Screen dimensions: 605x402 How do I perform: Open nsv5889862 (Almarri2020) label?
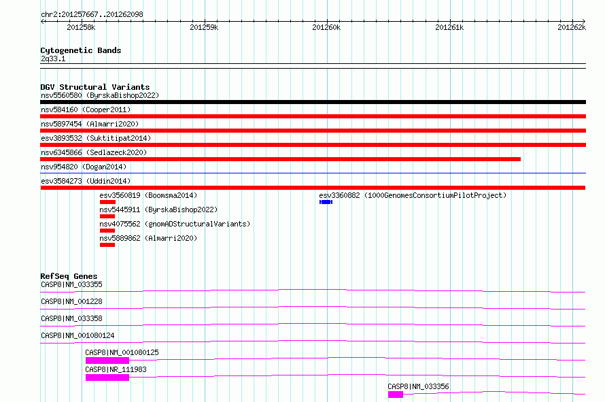(148, 238)
